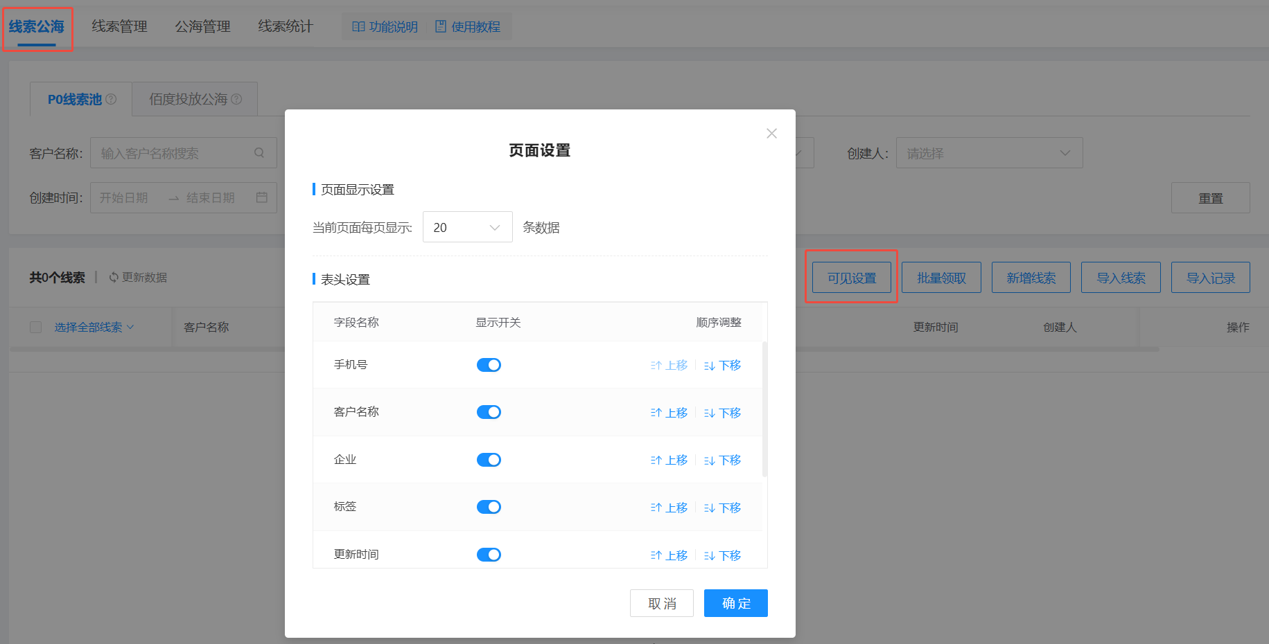Click the 更新数据 refresh icon
The image size is (1269, 644).
tap(114, 277)
